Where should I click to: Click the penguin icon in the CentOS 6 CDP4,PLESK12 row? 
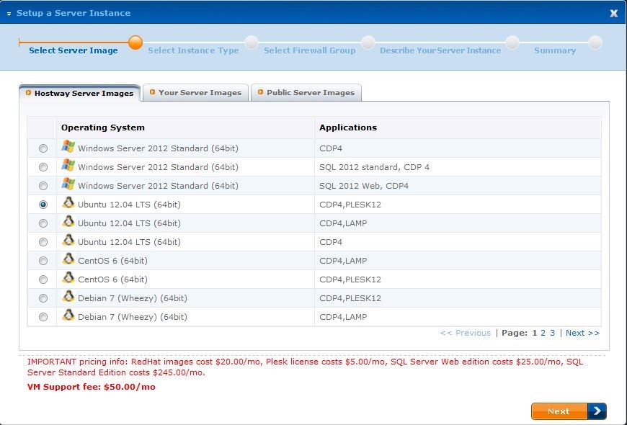(68, 277)
